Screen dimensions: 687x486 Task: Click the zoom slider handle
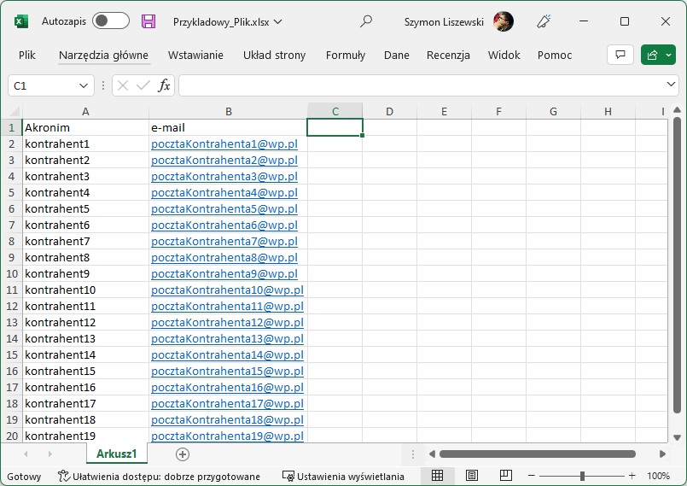582,476
